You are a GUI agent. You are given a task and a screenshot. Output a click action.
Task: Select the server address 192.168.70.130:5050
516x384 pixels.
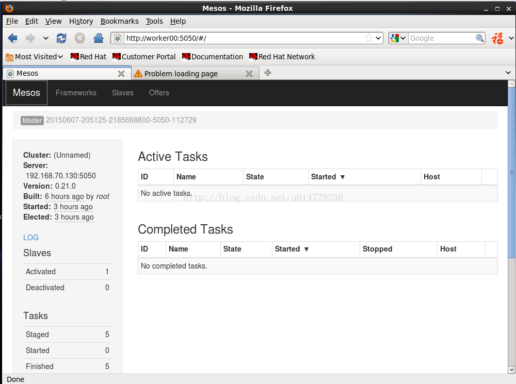tap(61, 176)
